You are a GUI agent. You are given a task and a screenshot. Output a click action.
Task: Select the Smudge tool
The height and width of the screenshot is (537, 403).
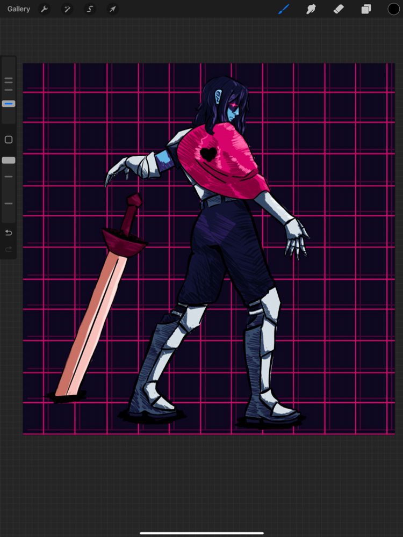coord(311,9)
